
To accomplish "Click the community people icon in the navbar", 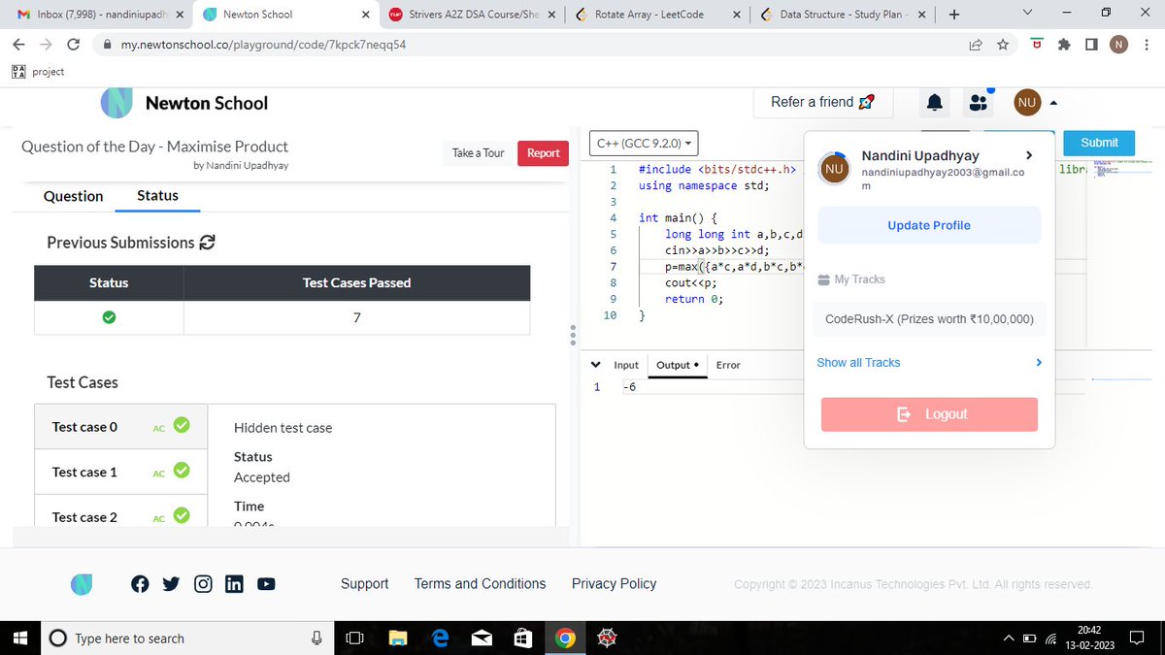I will coord(979,101).
